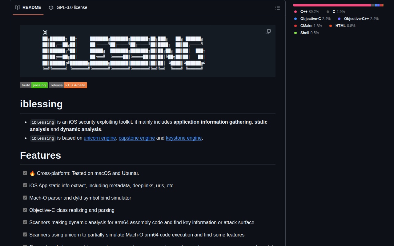394x246 pixels.
Task: Toggle the iOS App static info checkbox
Action: click(x=25, y=185)
